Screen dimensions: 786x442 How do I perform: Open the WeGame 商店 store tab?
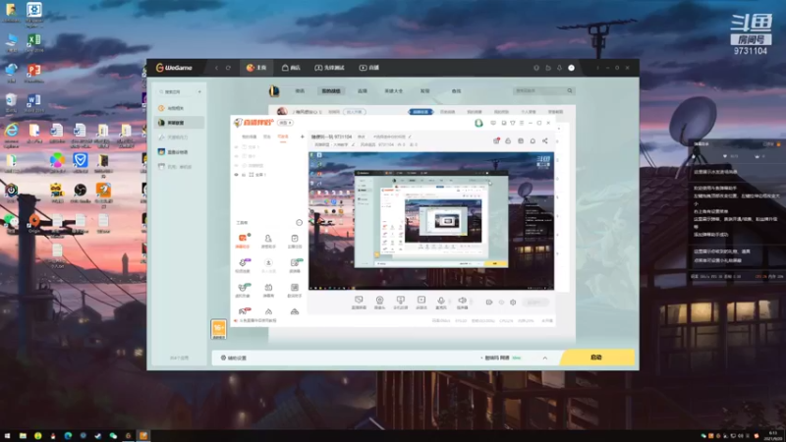291,68
